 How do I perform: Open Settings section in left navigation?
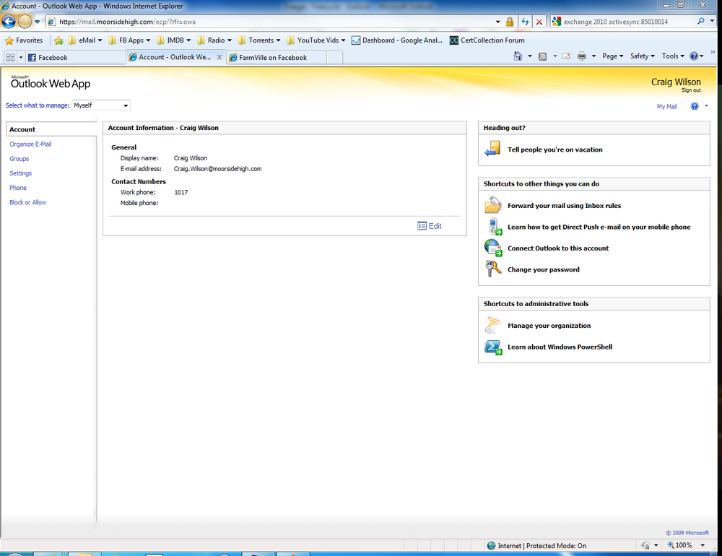[21, 173]
